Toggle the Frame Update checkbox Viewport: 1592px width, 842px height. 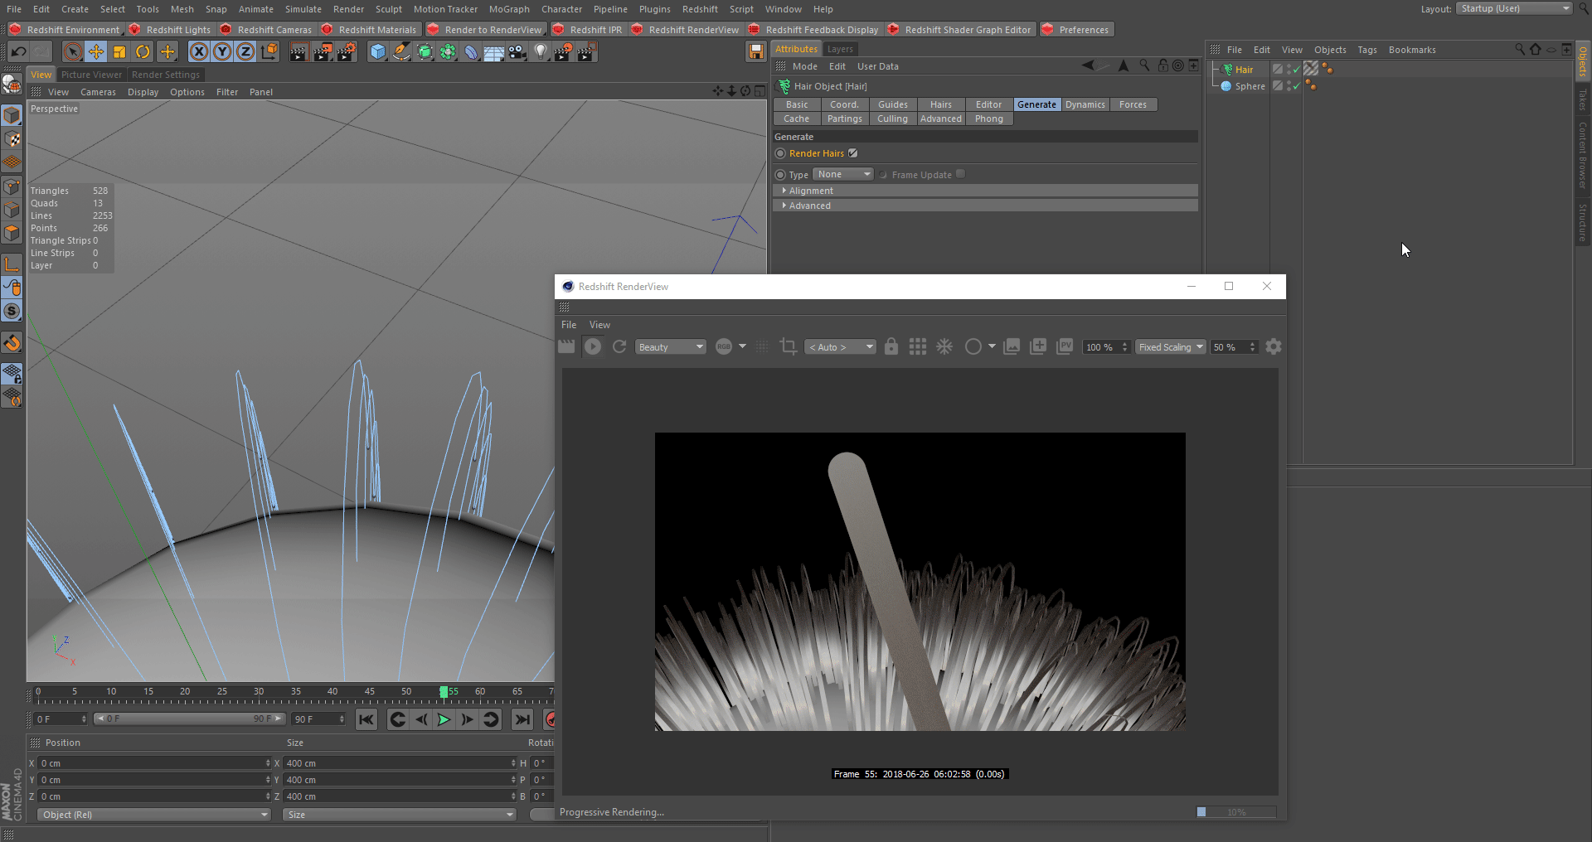960,175
